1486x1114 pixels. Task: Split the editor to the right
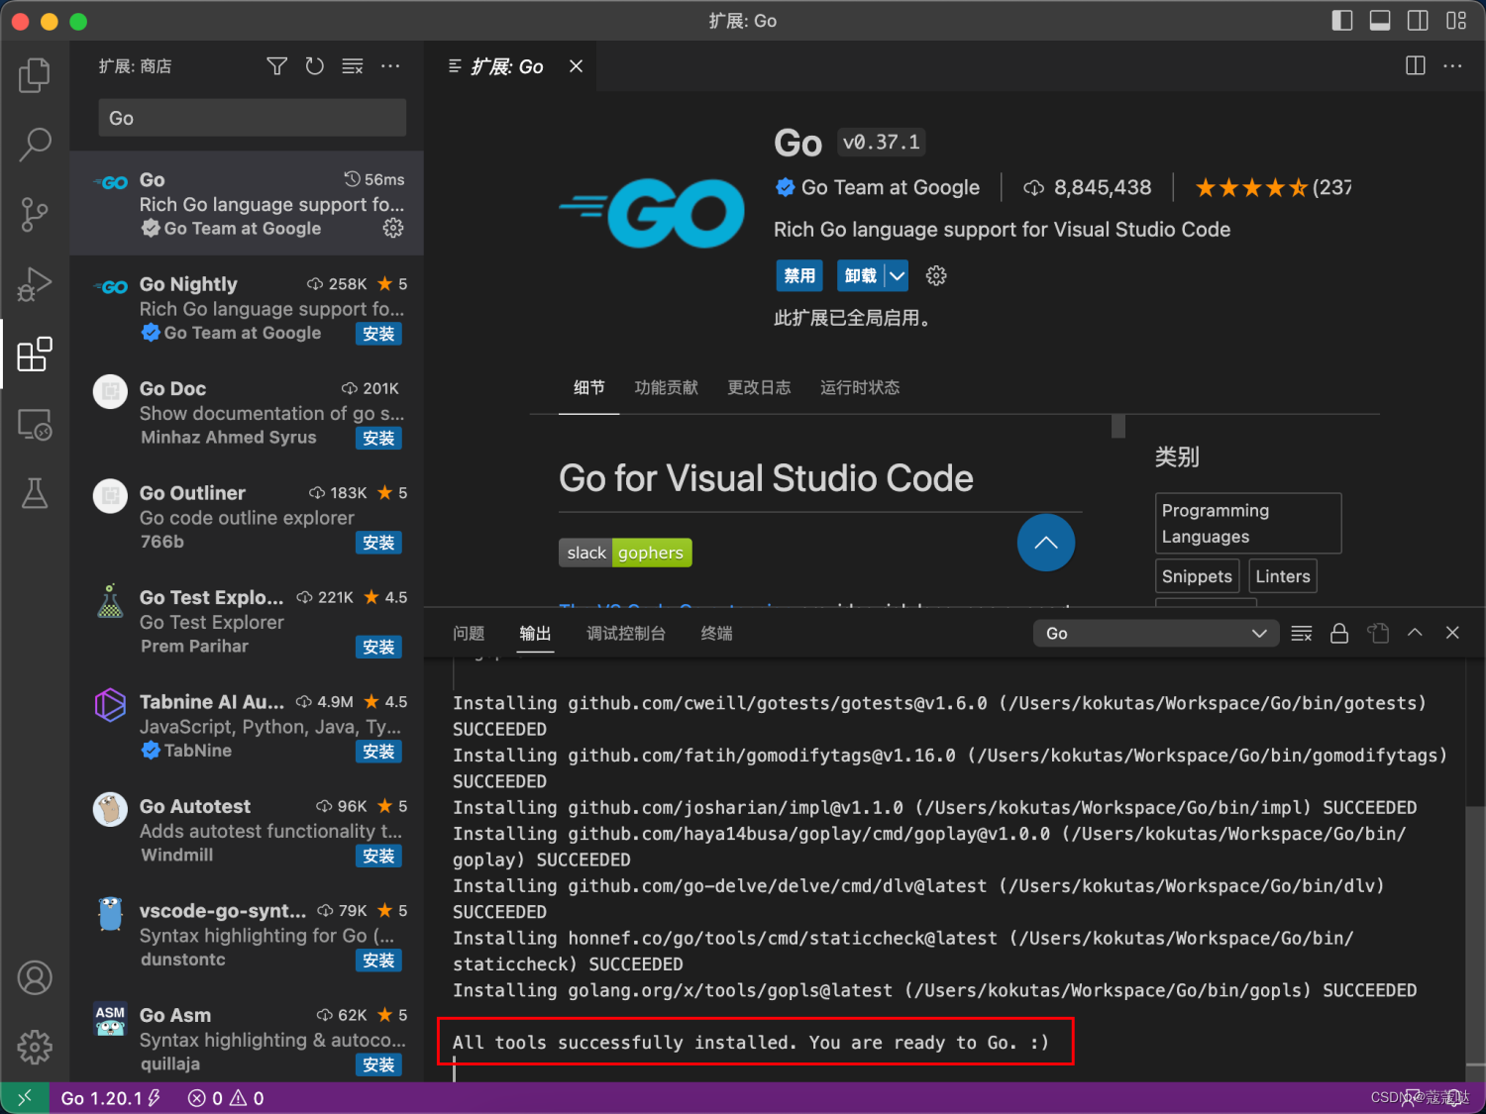click(x=1416, y=66)
